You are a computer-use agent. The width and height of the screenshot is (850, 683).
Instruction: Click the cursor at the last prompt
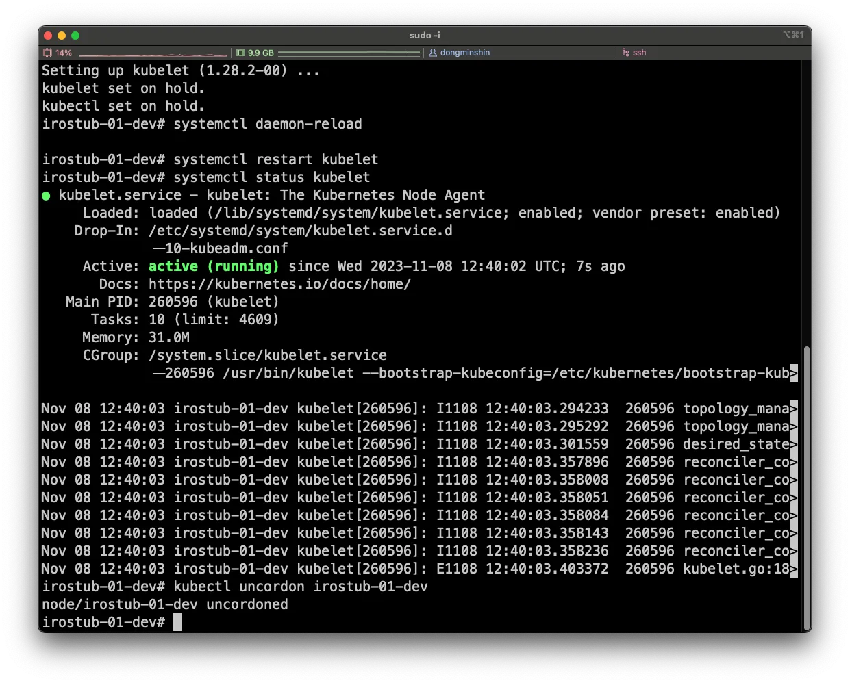[x=177, y=622]
